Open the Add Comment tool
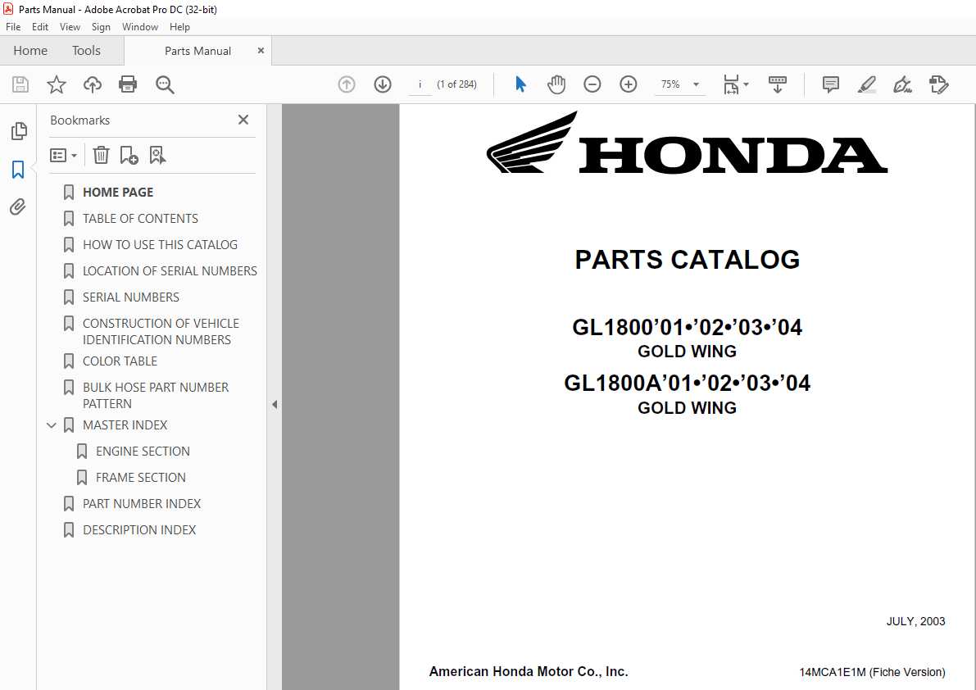The width and height of the screenshot is (976, 690). pyautogui.click(x=830, y=84)
